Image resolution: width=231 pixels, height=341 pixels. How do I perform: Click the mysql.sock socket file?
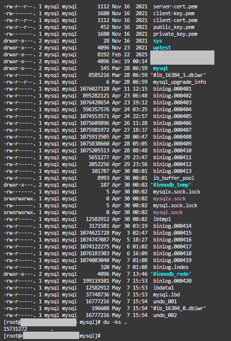(x=168, y=212)
